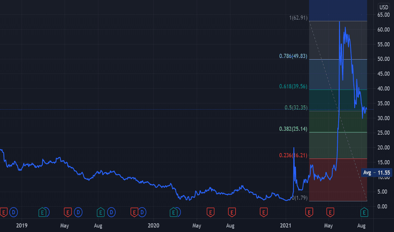Image resolution: width=394 pixels, height=232 pixels.
Task: Click the 2020 label on time axis
Action: [x=153, y=226]
